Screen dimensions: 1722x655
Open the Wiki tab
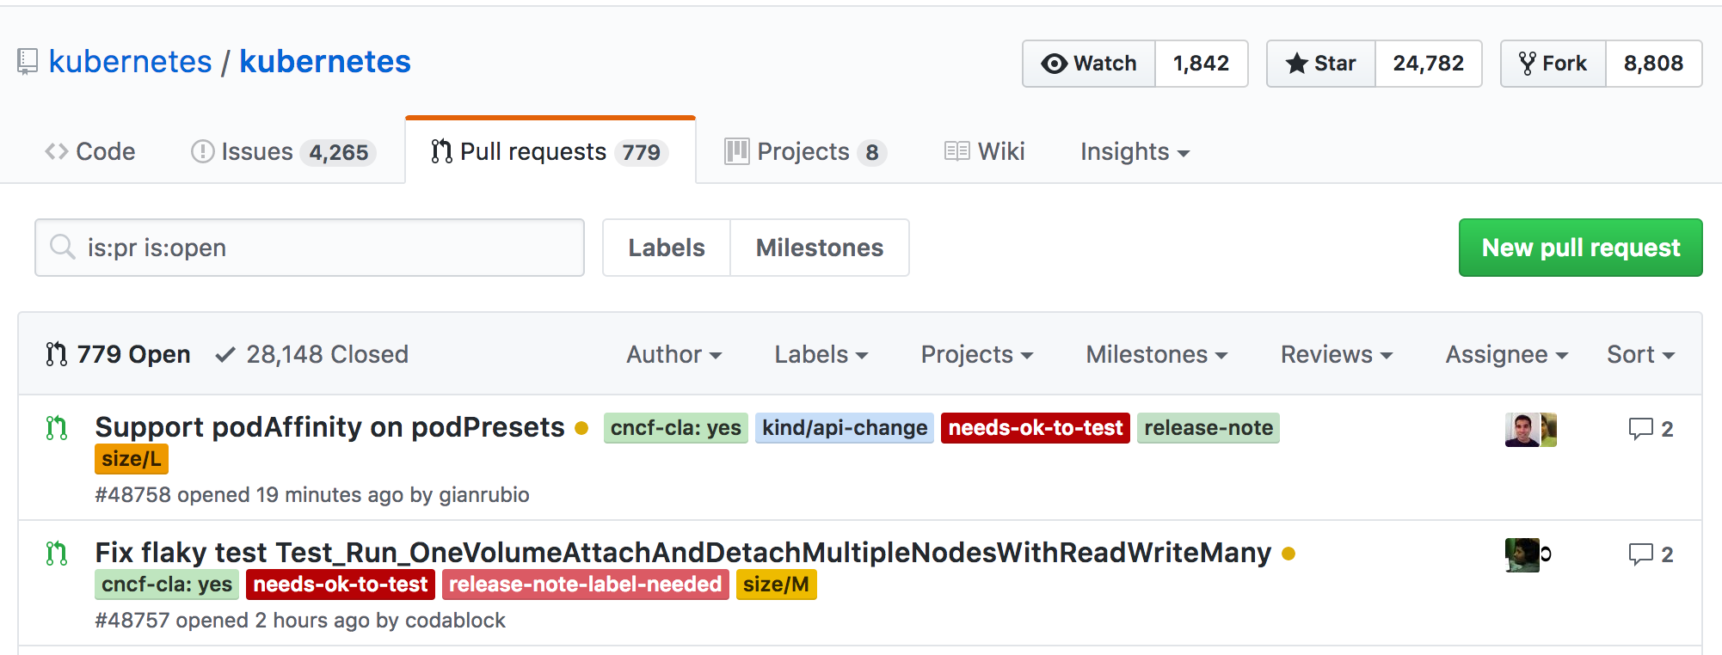coord(985,151)
